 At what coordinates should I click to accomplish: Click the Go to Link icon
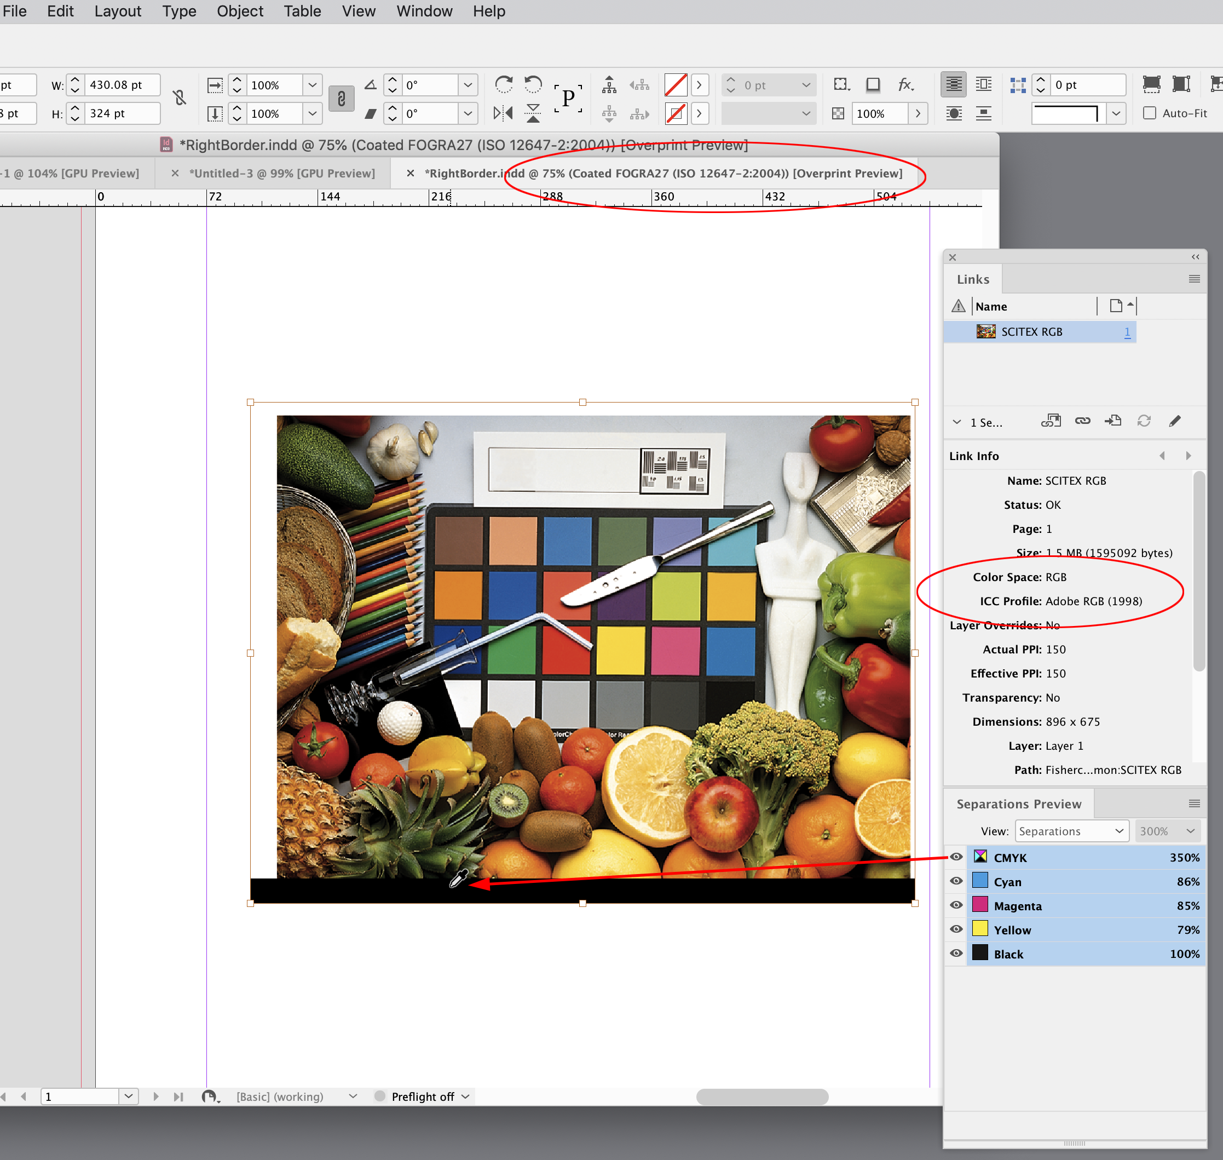[1113, 421]
